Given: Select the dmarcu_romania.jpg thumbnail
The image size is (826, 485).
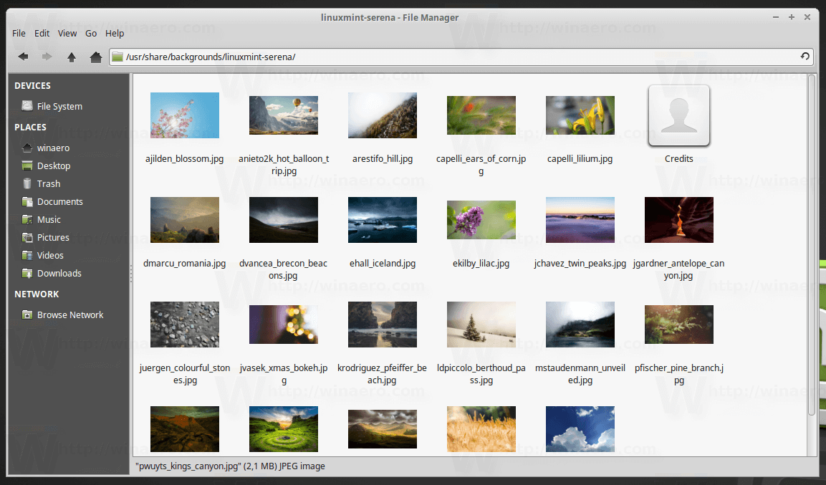Looking at the screenshot, I should tap(184, 220).
